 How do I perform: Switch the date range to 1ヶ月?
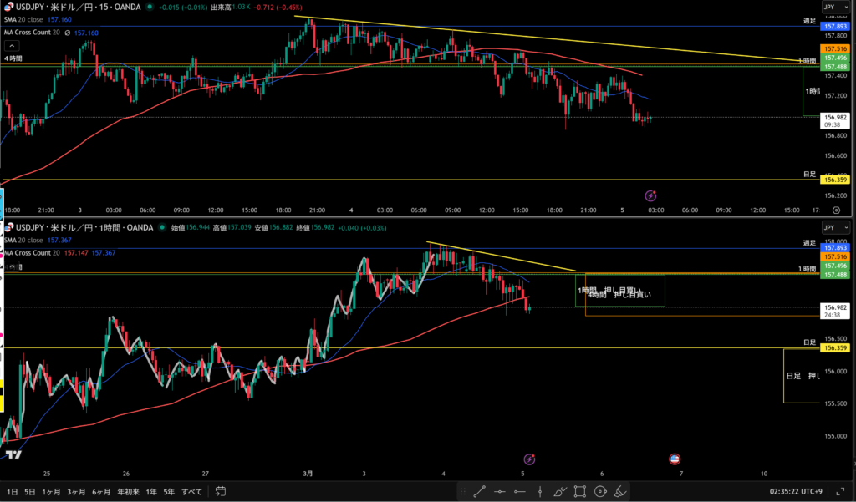point(51,491)
